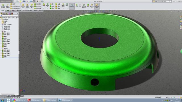
Task: Switch to SOLIDWORKS taskbar button
Action: pyautogui.click(x=34, y=100)
